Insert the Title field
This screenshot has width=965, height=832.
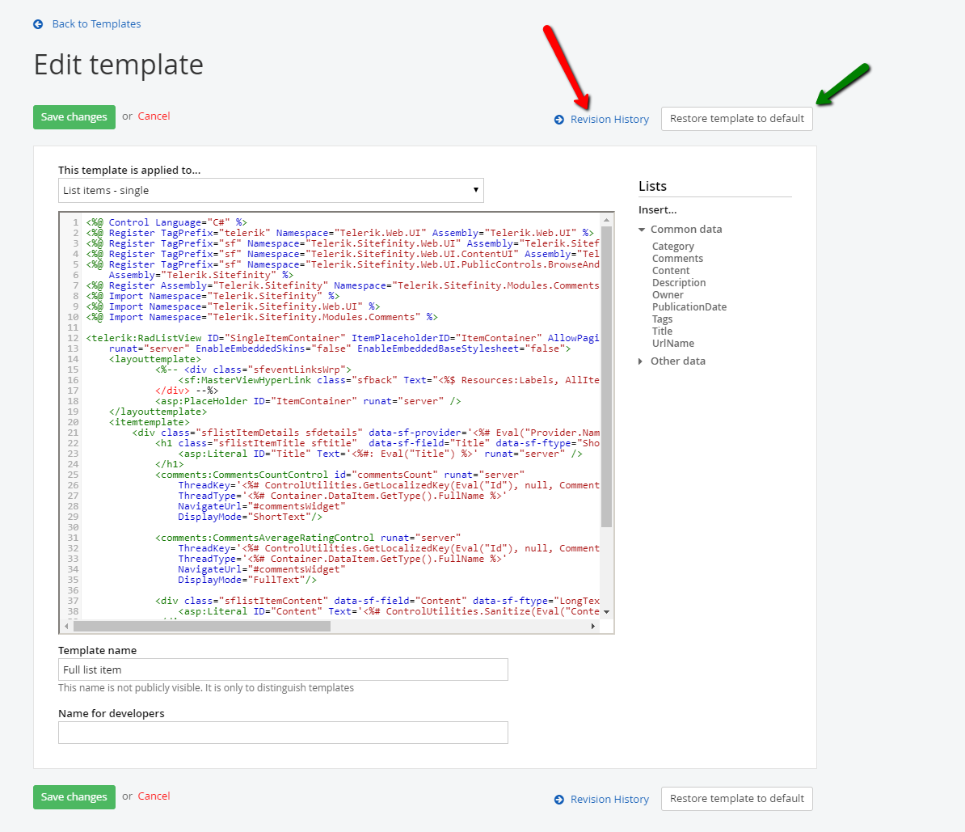[x=662, y=332]
